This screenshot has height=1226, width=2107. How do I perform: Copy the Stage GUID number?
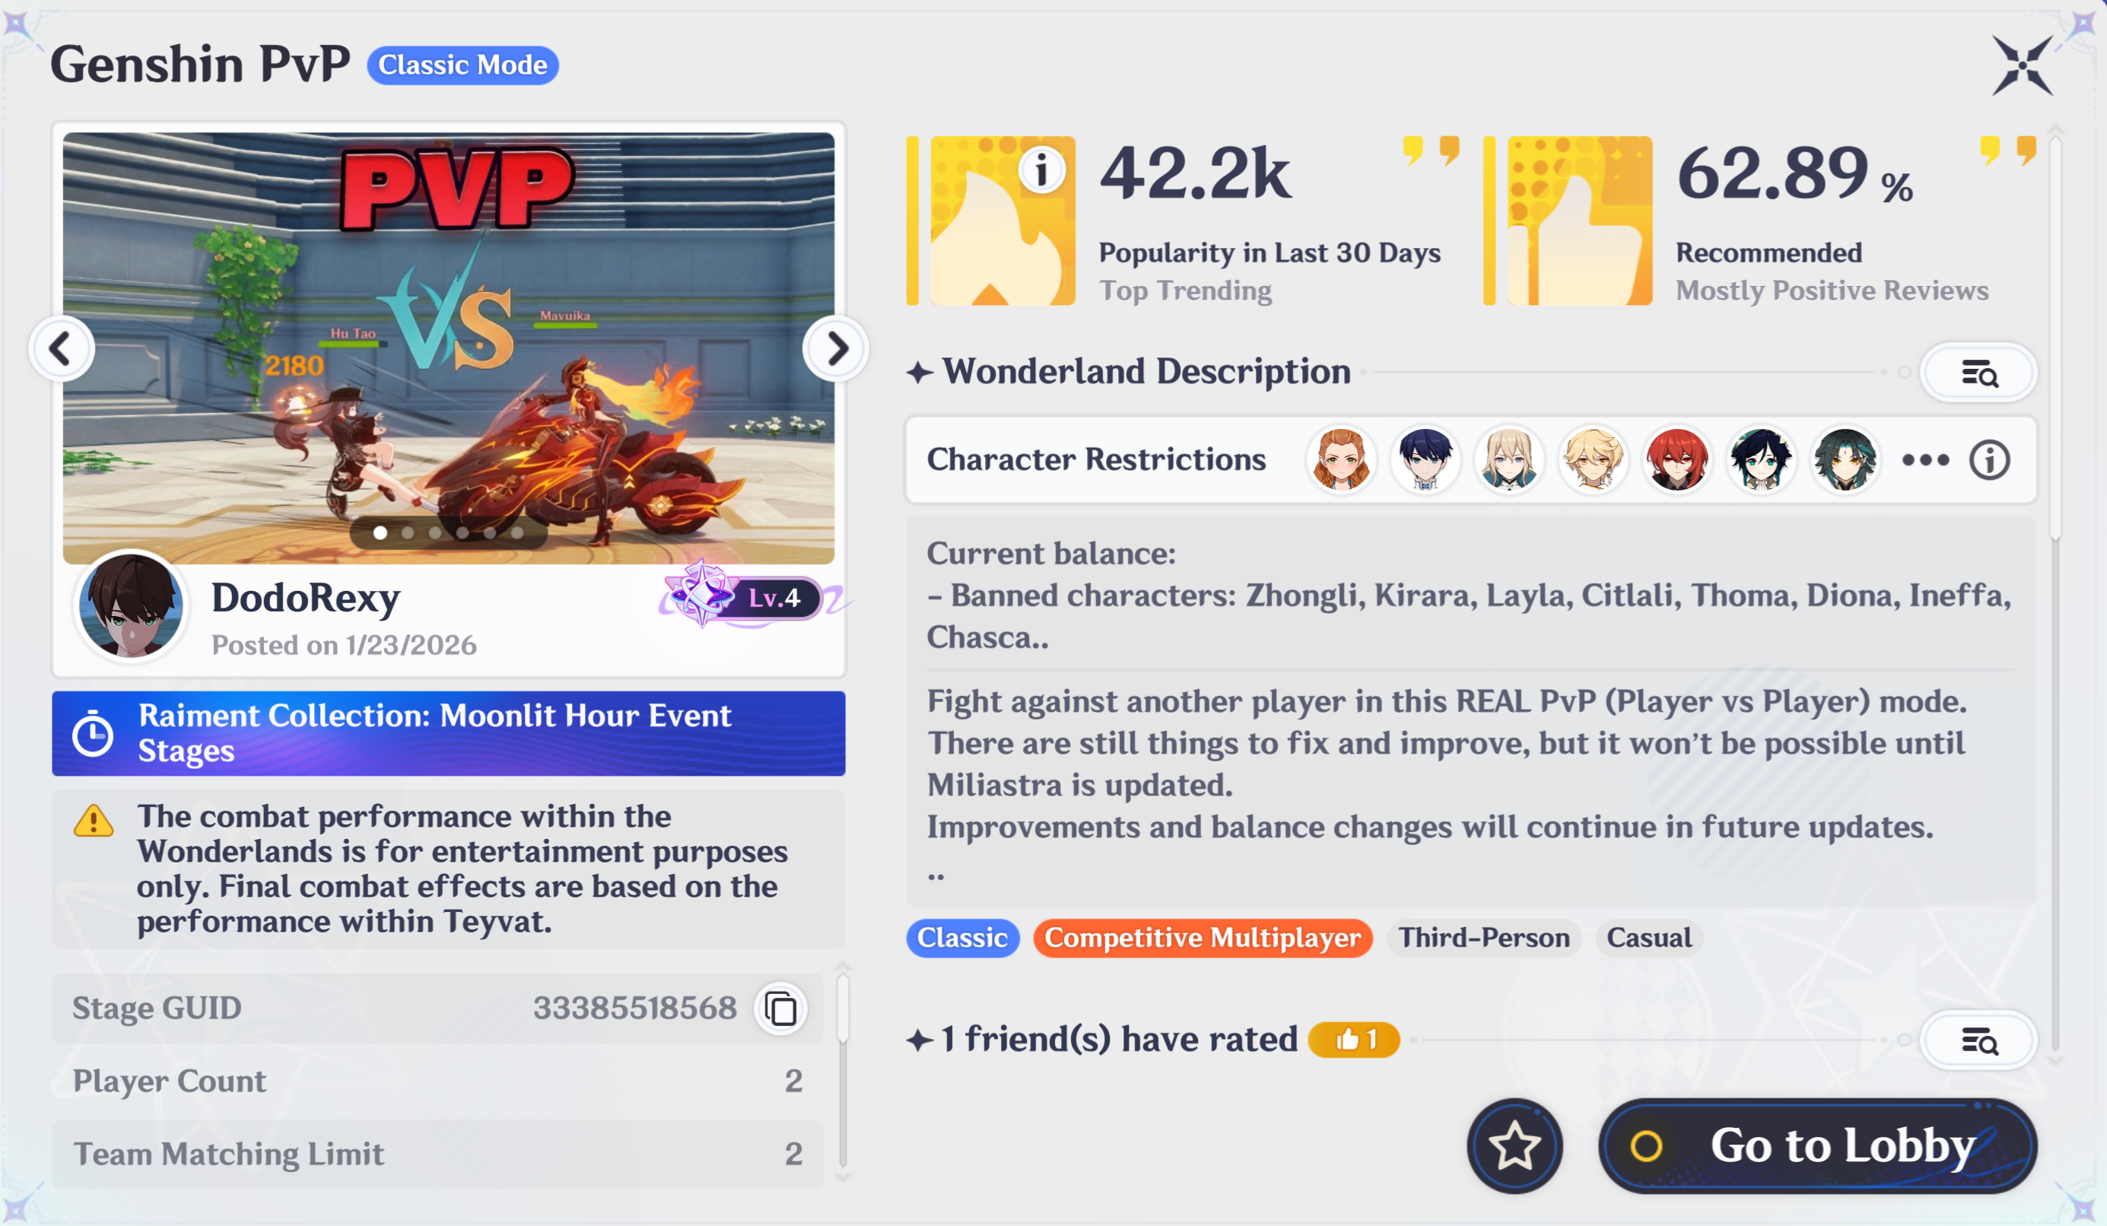pos(781,1008)
